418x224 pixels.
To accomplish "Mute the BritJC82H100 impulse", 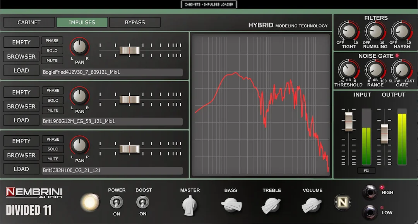I will click(x=53, y=159).
